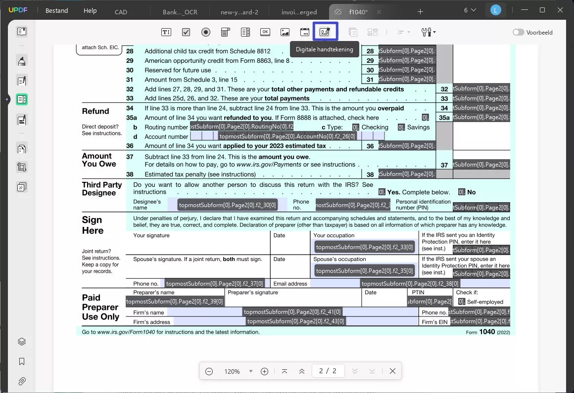Open the Page Tools sidebar icon

click(22, 187)
